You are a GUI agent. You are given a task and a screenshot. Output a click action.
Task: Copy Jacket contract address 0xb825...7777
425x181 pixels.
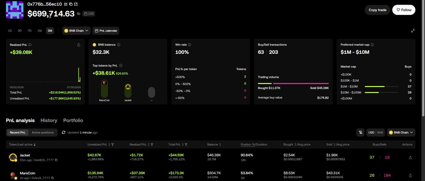pos(56,160)
